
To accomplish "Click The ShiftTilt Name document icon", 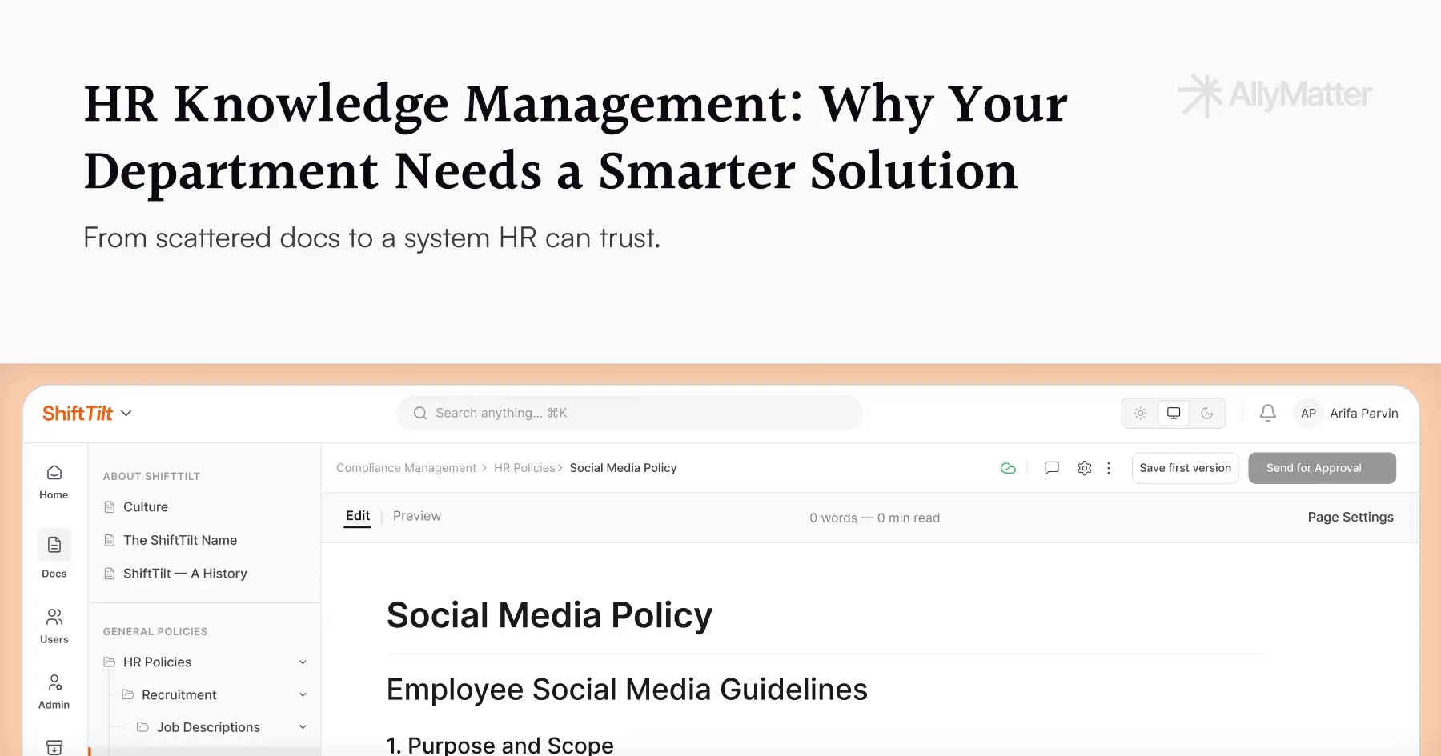I will click(110, 540).
